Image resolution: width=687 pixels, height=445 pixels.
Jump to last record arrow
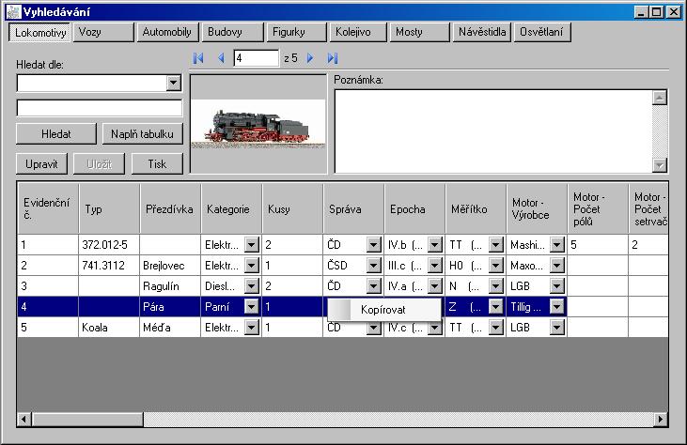pos(333,58)
